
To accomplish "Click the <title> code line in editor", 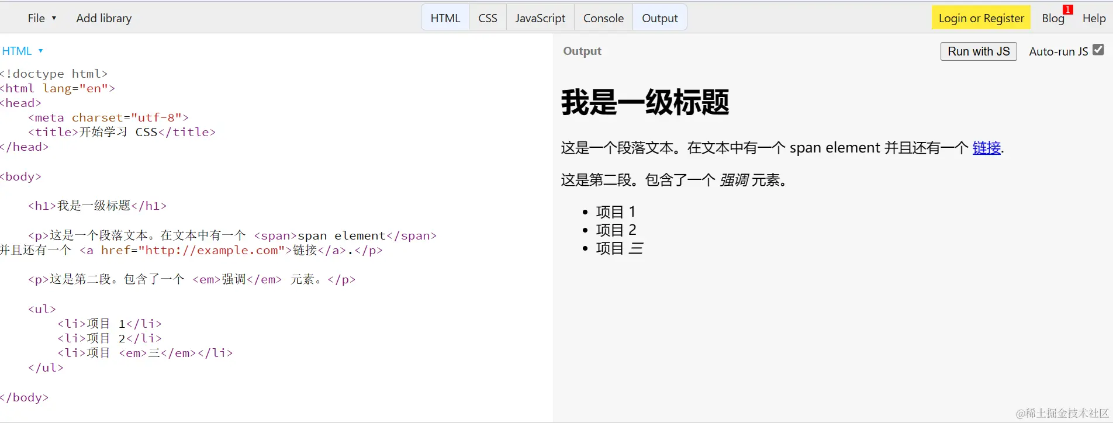I will tap(122, 132).
